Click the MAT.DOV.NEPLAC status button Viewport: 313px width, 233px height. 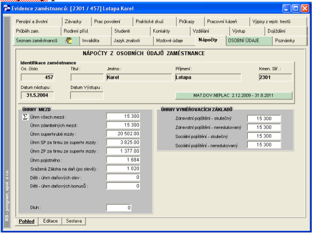point(233,96)
